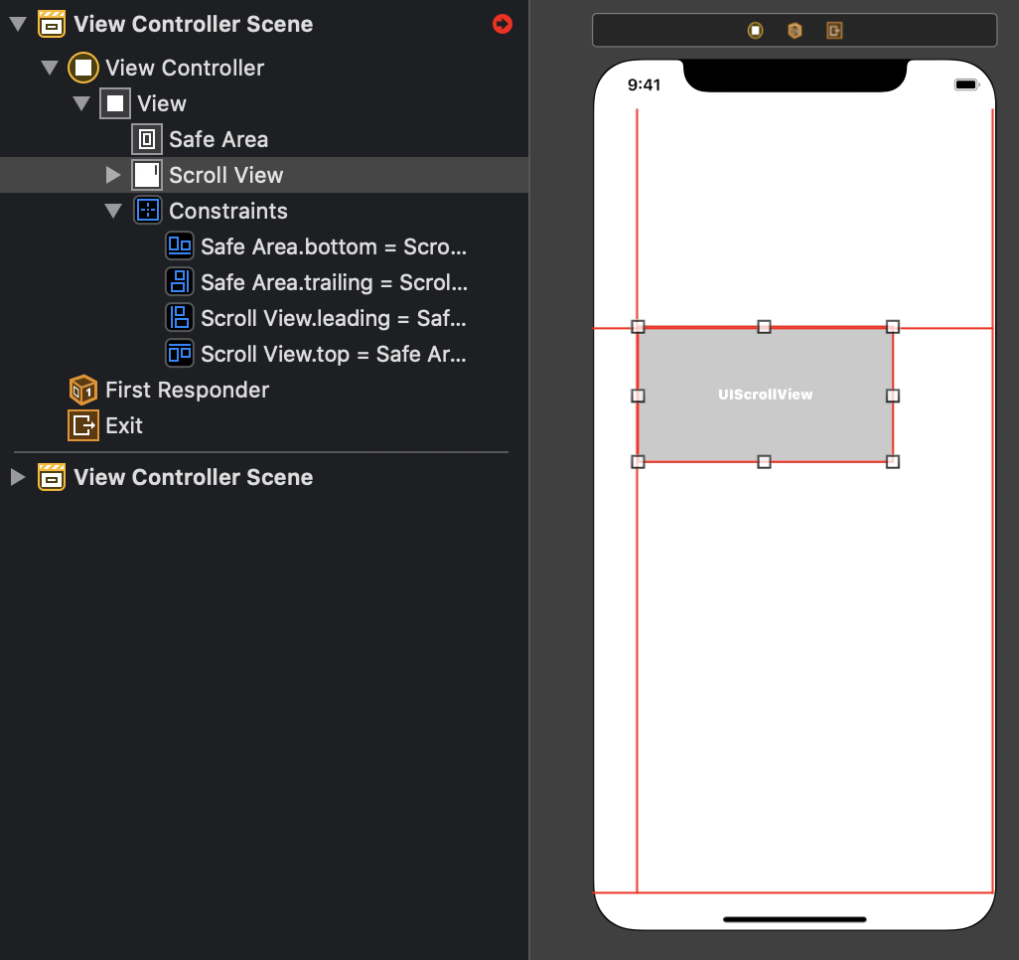The image size is (1019, 960).
Task: Expand the Scroll View node
Action: (114, 175)
